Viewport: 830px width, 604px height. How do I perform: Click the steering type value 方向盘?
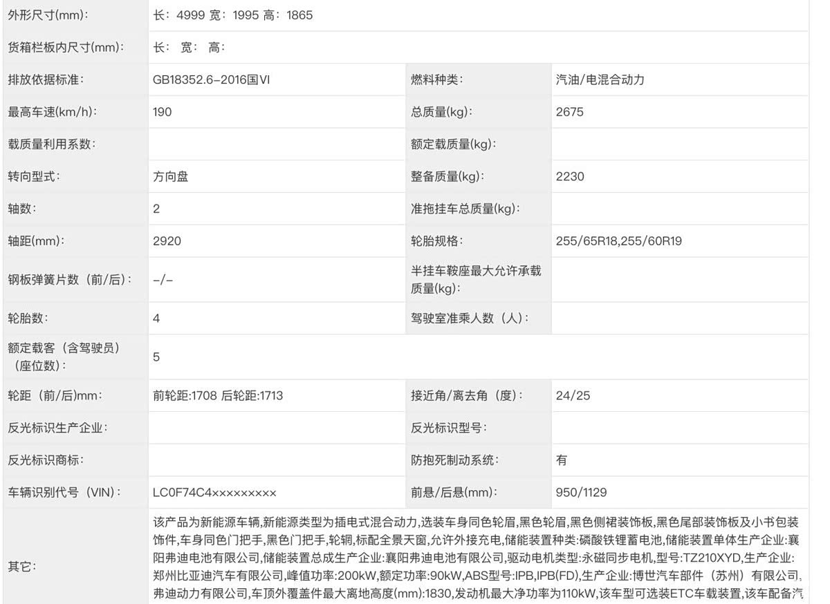(170, 176)
